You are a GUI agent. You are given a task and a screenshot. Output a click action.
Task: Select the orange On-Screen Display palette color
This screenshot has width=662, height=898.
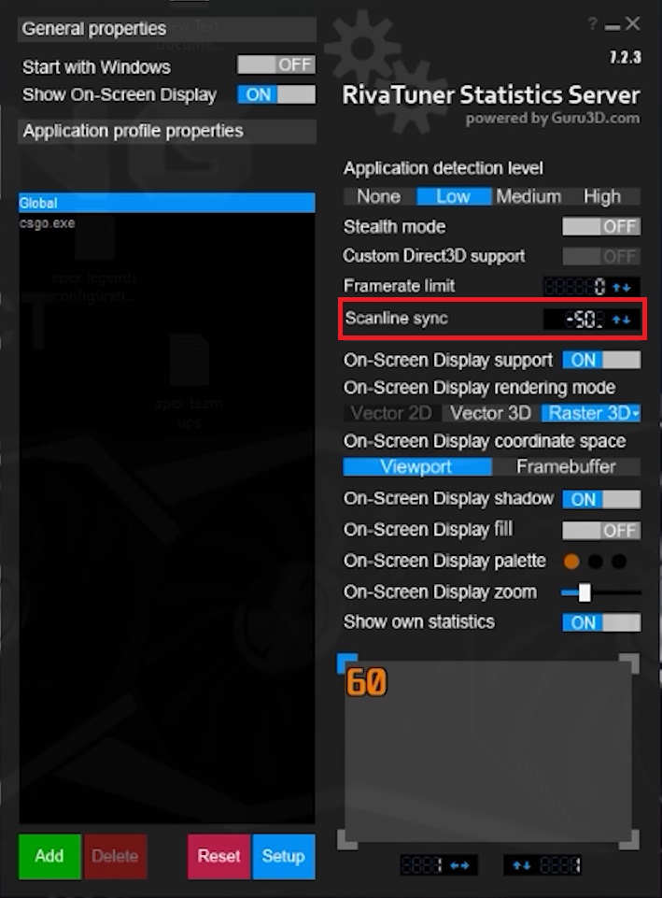click(571, 562)
